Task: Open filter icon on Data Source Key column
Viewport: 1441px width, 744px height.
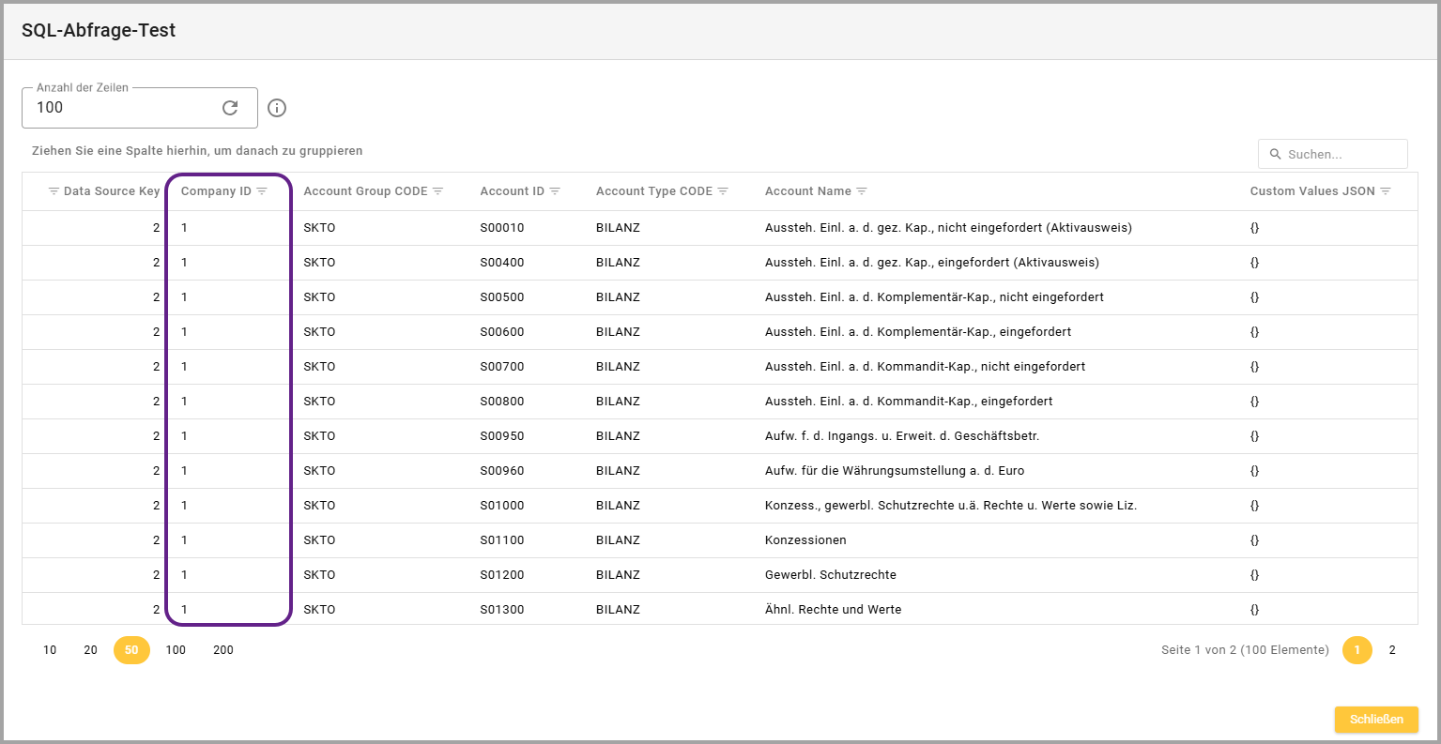Action: tap(54, 191)
